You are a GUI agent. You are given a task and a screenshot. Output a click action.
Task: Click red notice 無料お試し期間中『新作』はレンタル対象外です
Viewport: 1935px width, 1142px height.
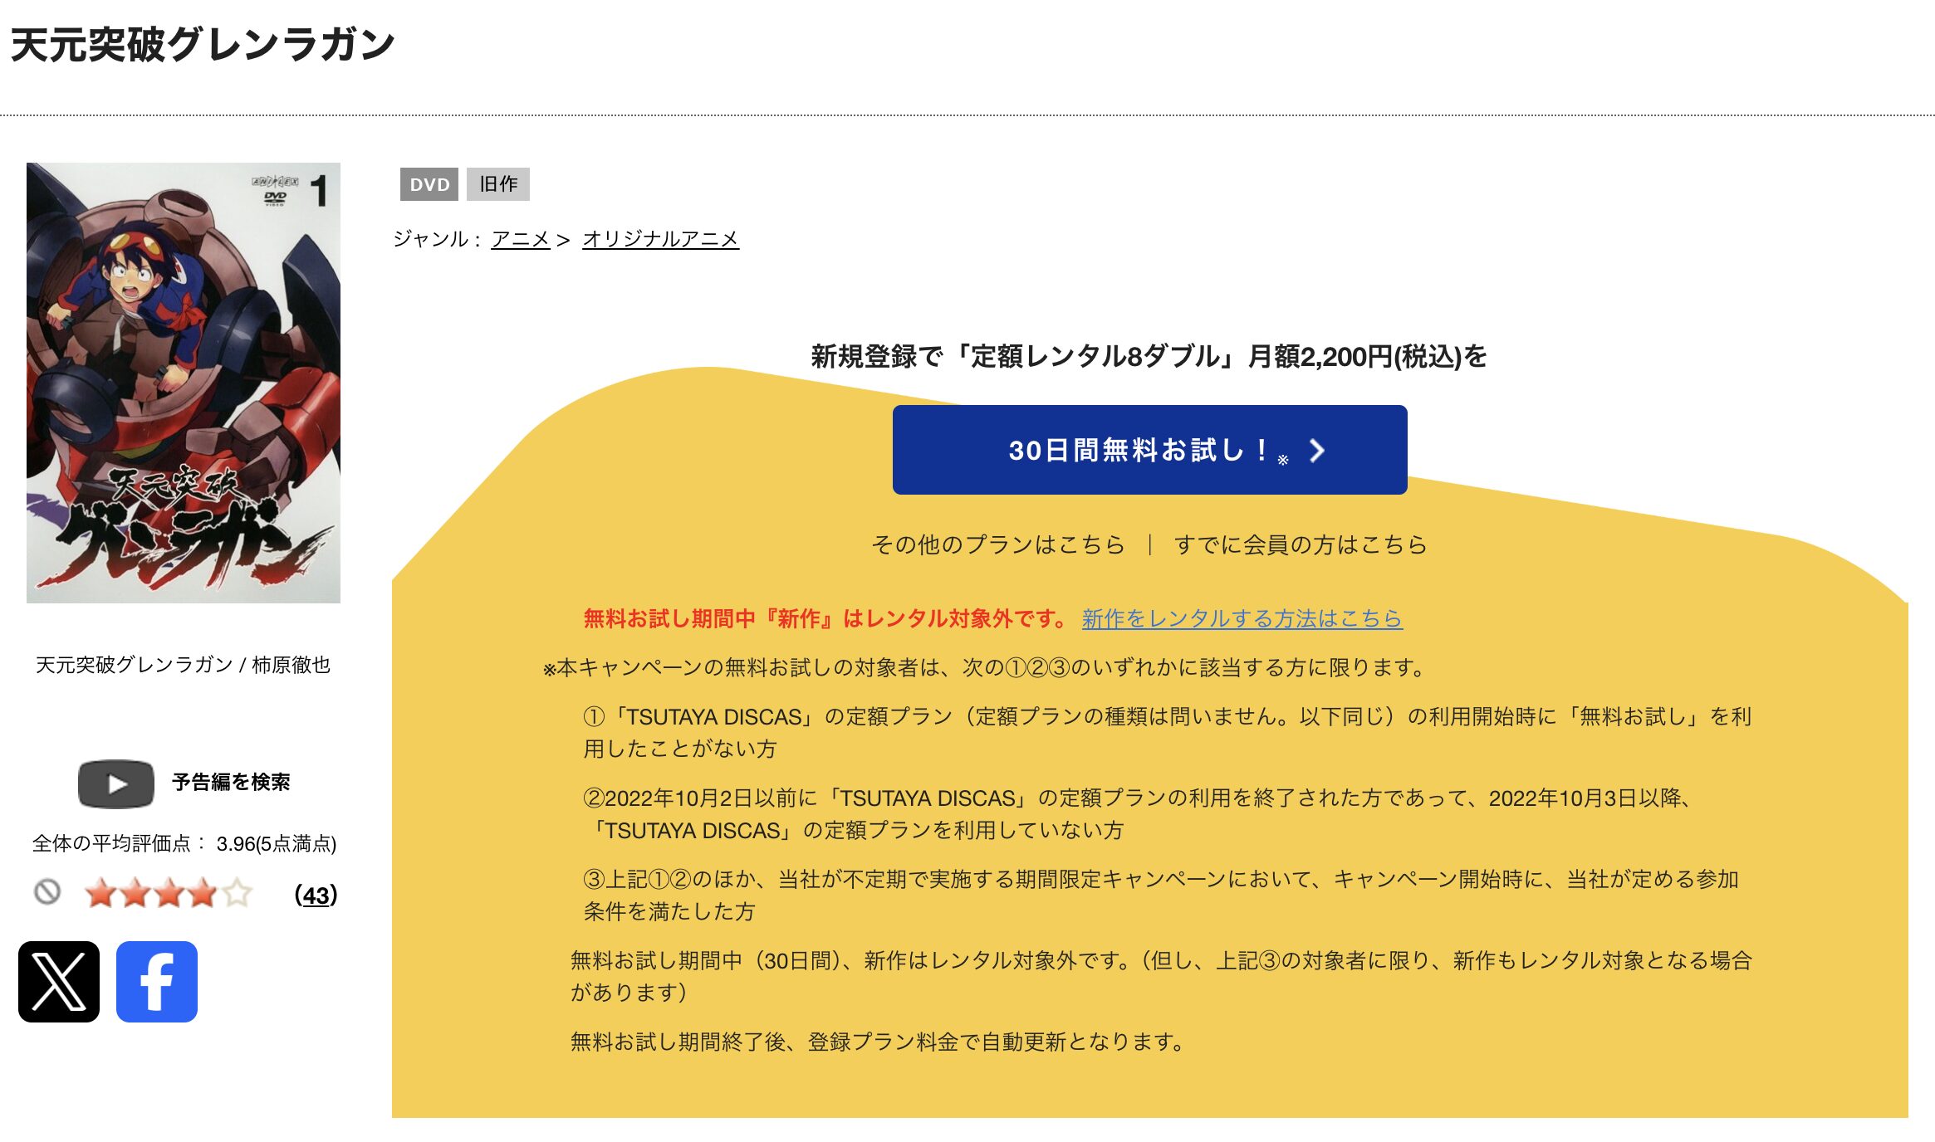coord(826,618)
